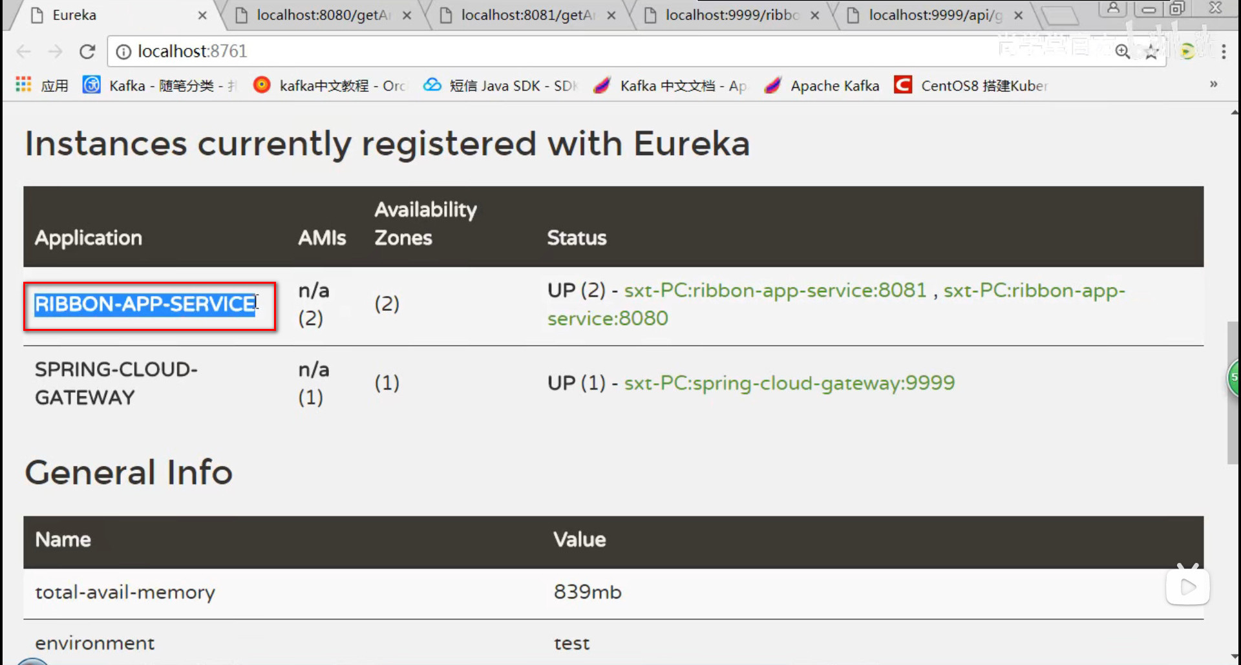Reload the current page
Screen dimensions: 1241x665
click(87, 52)
